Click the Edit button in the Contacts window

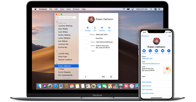tap(103, 77)
